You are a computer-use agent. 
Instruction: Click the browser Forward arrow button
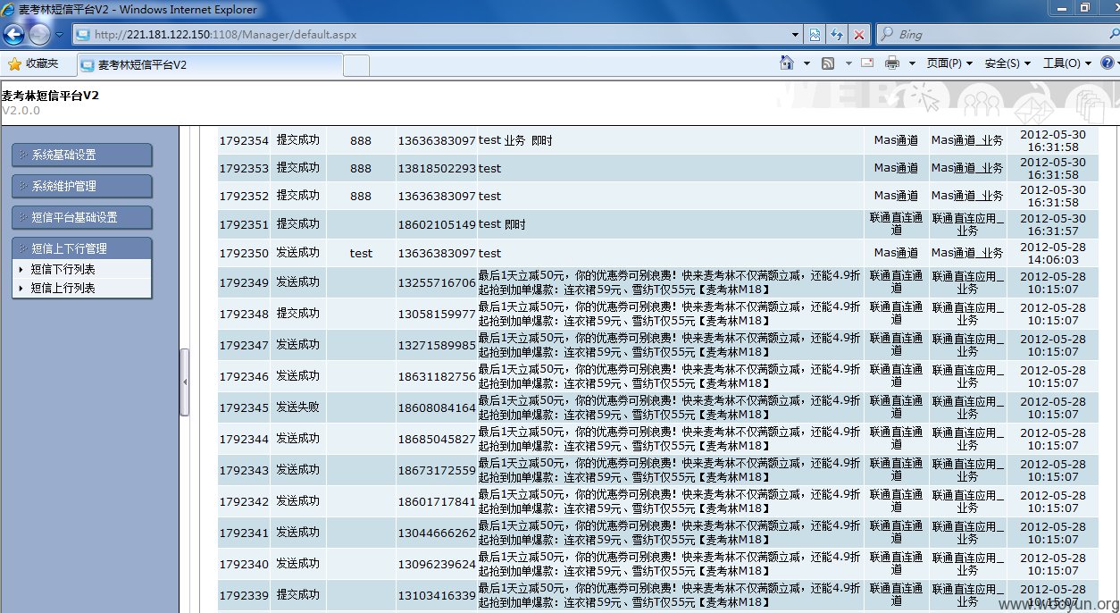pyautogui.click(x=39, y=35)
